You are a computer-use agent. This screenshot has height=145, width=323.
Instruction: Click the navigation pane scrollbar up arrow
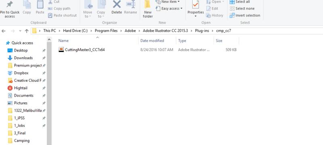click(49, 39)
